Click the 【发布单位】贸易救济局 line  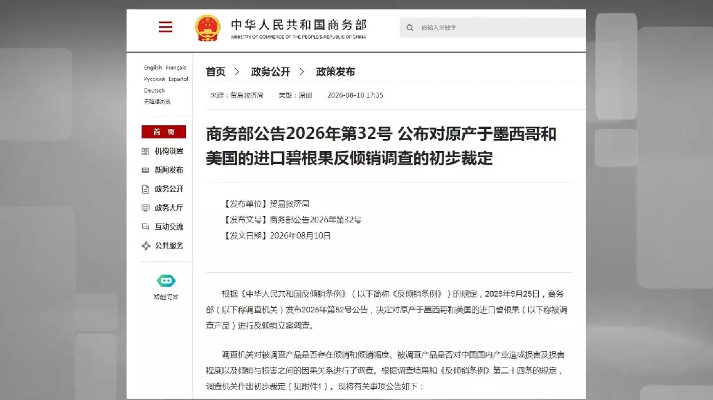click(266, 204)
